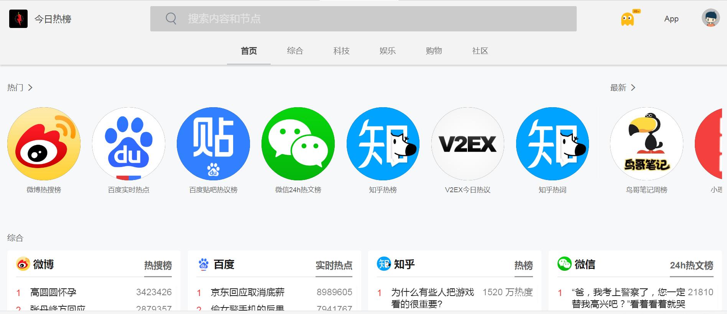This screenshot has height=314, width=727.
Task: Click the small WeChat logo in 微信 card
Action: pos(564,264)
